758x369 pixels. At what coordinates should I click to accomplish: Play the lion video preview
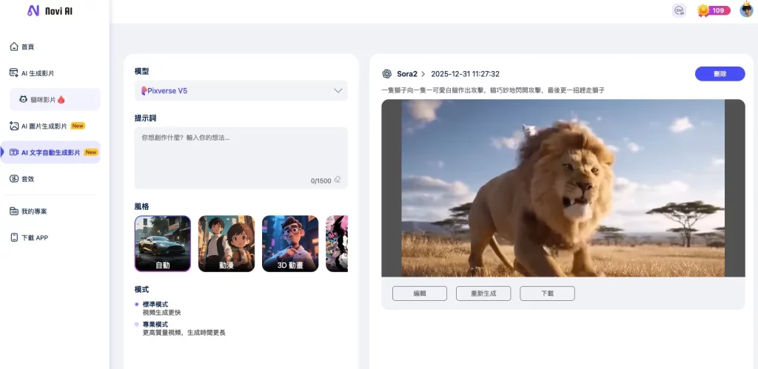tap(563, 188)
